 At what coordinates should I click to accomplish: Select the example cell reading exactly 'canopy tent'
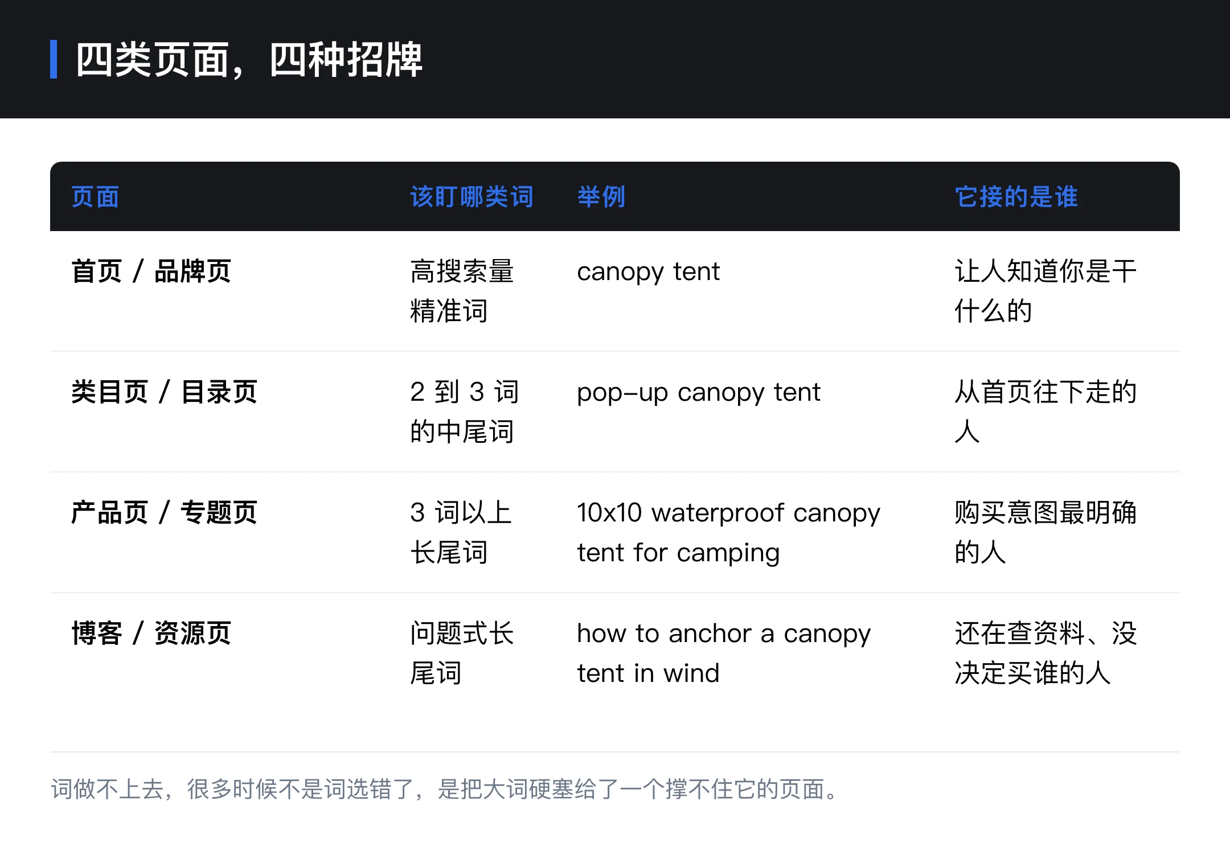coord(648,272)
